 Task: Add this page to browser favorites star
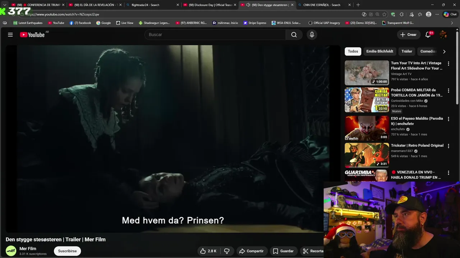[x=384, y=14]
